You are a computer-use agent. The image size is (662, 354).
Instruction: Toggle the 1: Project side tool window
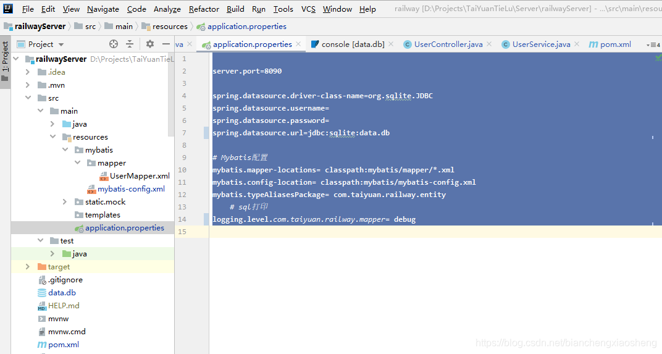(5, 62)
